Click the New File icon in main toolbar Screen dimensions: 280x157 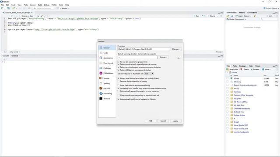(2, 8)
